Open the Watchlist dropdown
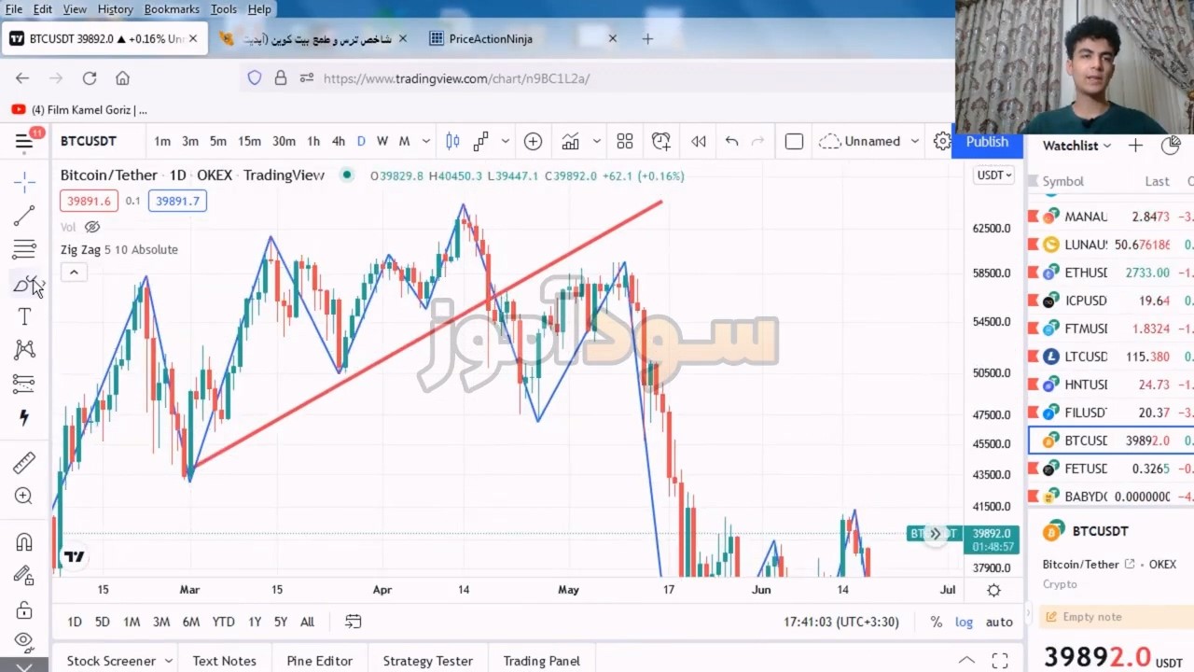 coord(1076,146)
